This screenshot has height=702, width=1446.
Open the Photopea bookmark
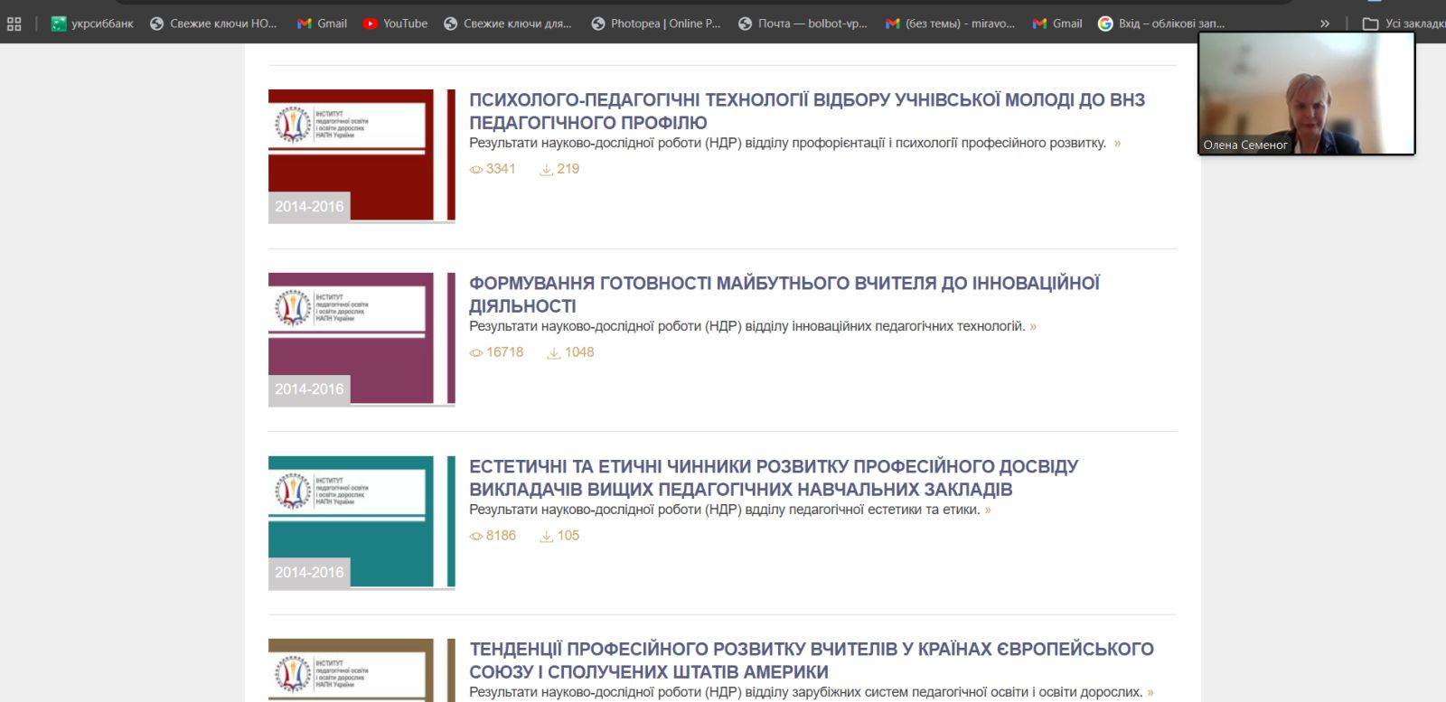[656, 23]
